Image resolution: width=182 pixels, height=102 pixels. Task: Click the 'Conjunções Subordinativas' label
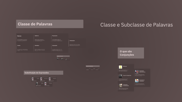[142, 71]
